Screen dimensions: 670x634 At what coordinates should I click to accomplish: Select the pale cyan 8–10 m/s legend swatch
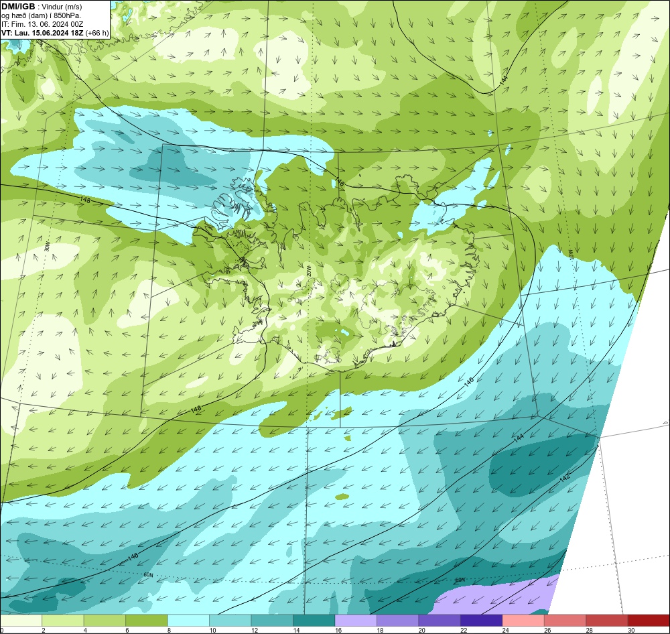(x=188, y=621)
